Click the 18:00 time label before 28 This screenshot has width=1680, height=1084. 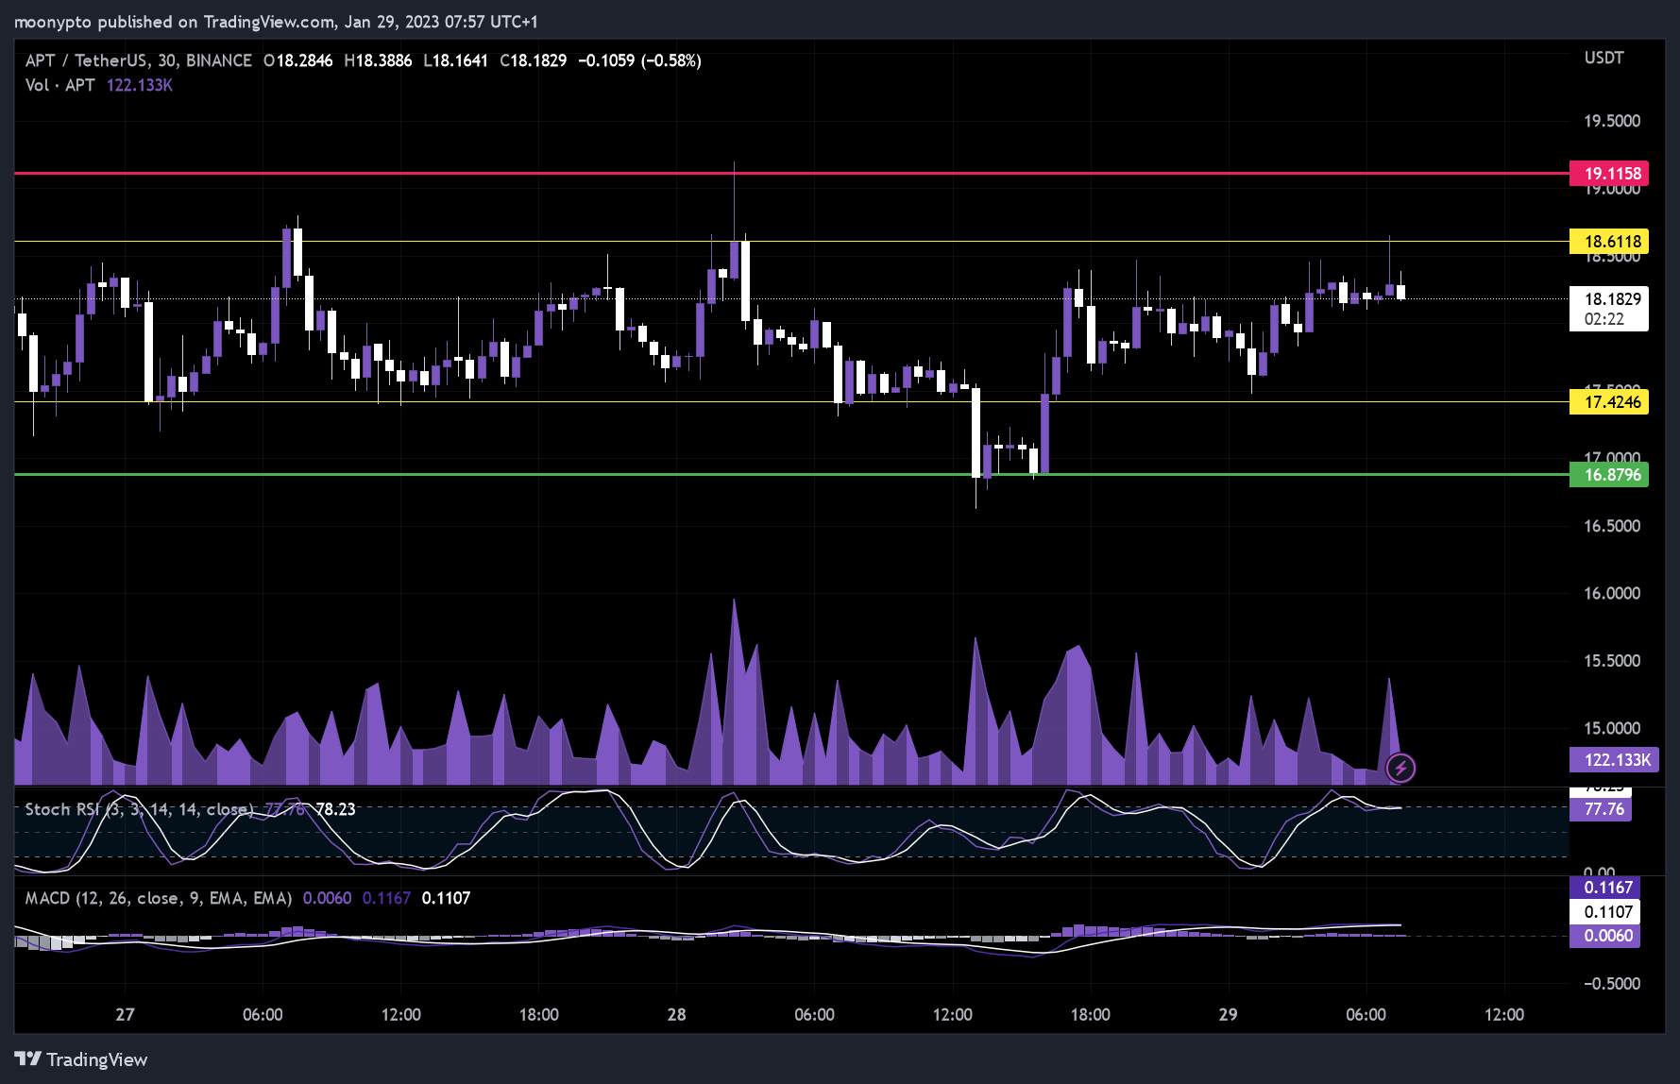click(x=538, y=1015)
